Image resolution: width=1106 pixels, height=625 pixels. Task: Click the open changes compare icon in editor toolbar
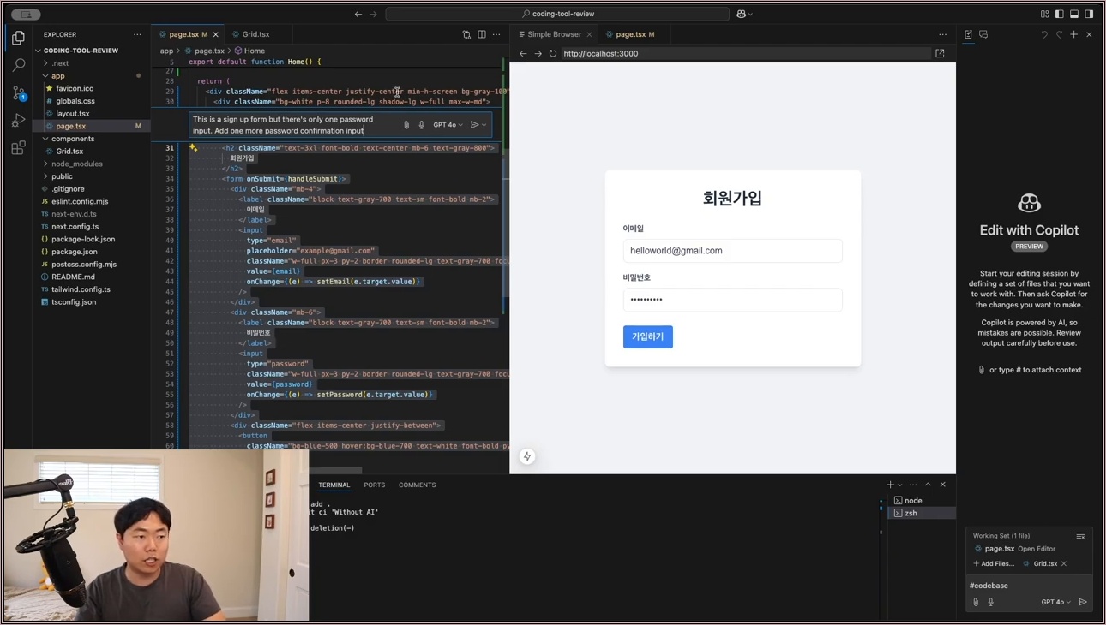(x=466, y=34)
